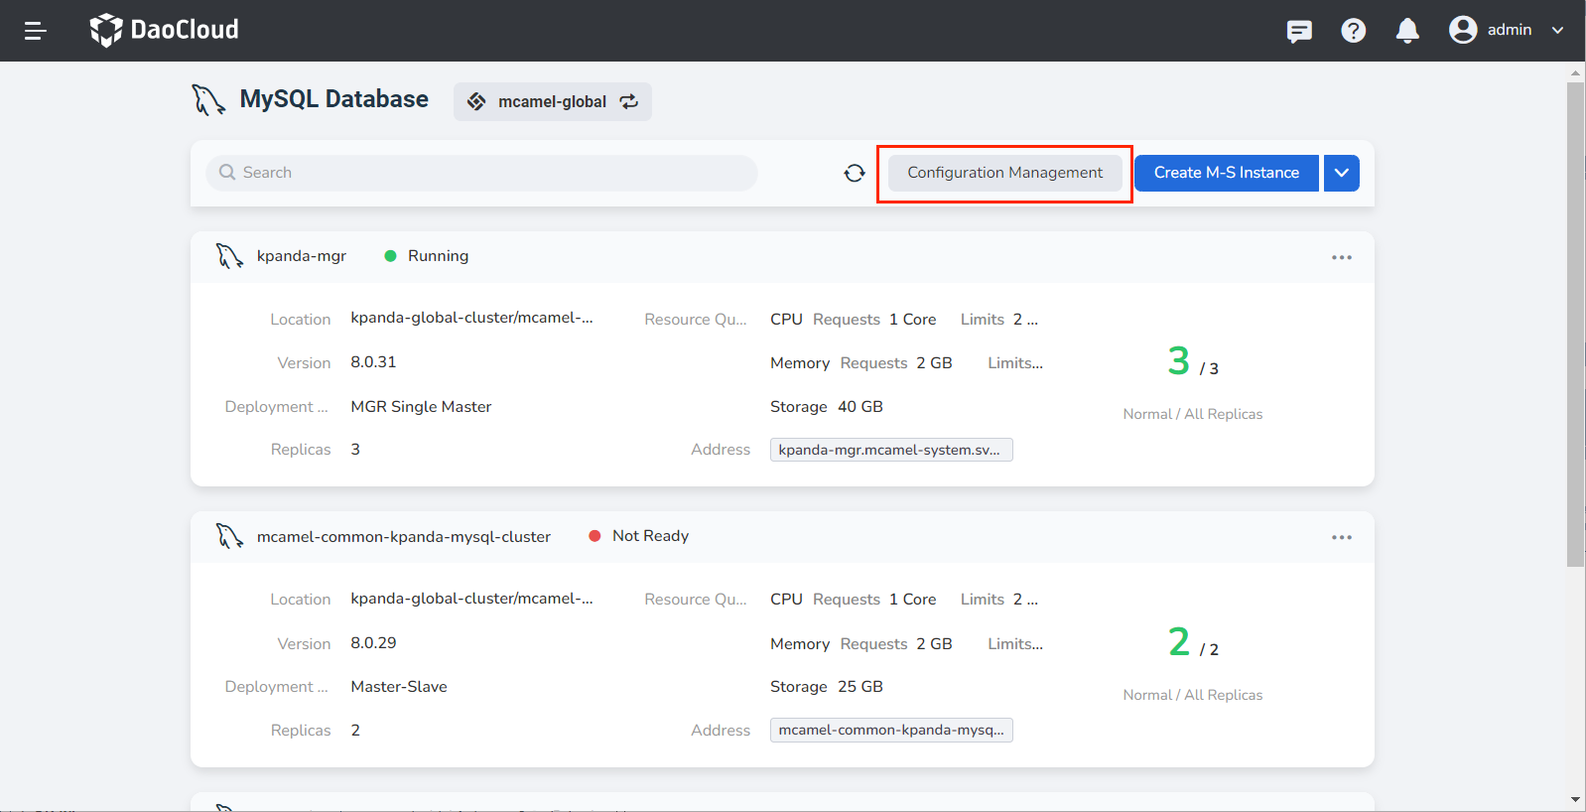Viewport: 1586px width, 812px height.
Task: Focus the Search input field
Action: (482, 173)
